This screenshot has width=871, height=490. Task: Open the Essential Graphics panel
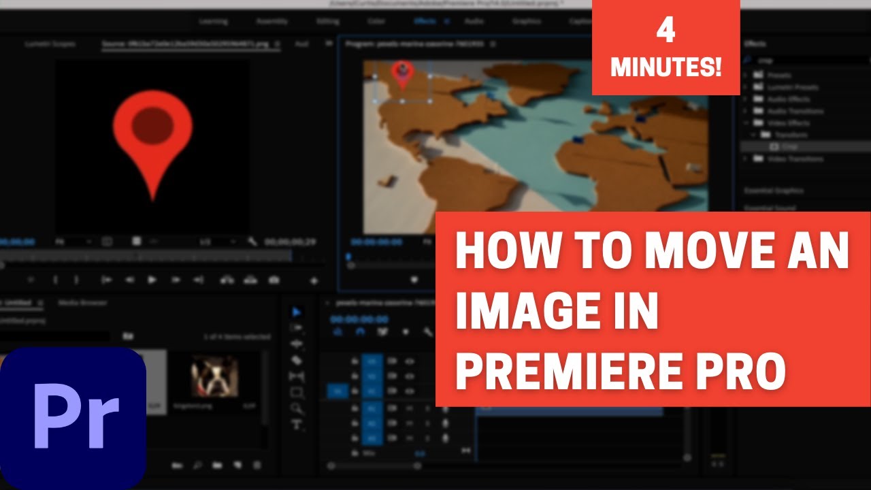[x=774, y=191]
